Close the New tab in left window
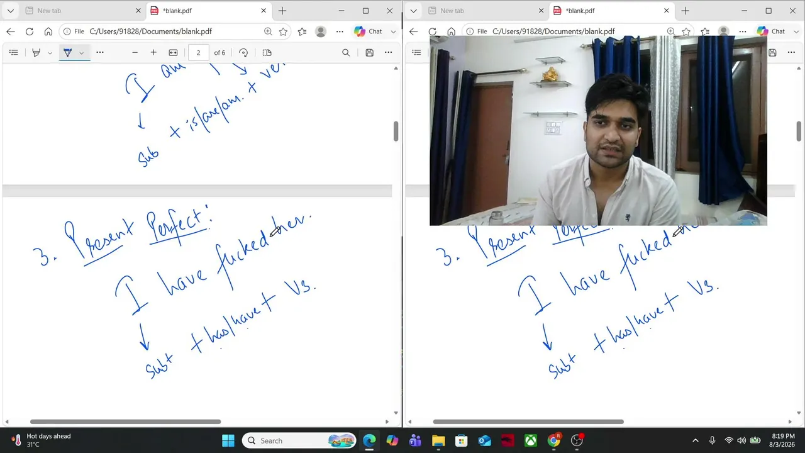Screen dimensions: 805x453 (138, 11)
